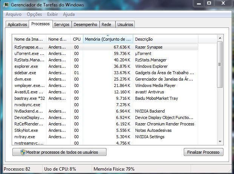
Task: Open the Ajuda menu
Action: [x=69, y=14]
